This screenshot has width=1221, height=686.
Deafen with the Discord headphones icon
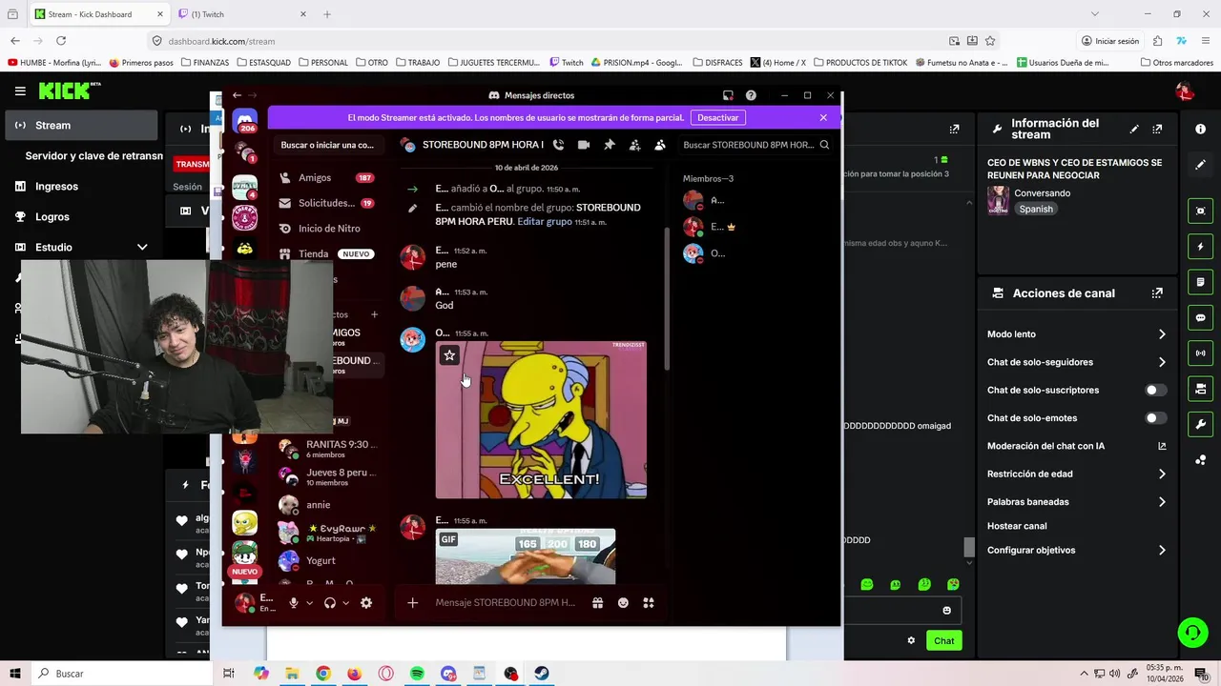330,603
